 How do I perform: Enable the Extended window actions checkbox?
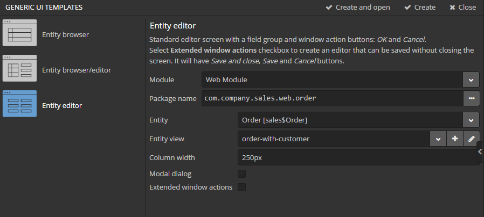point(241,187)
